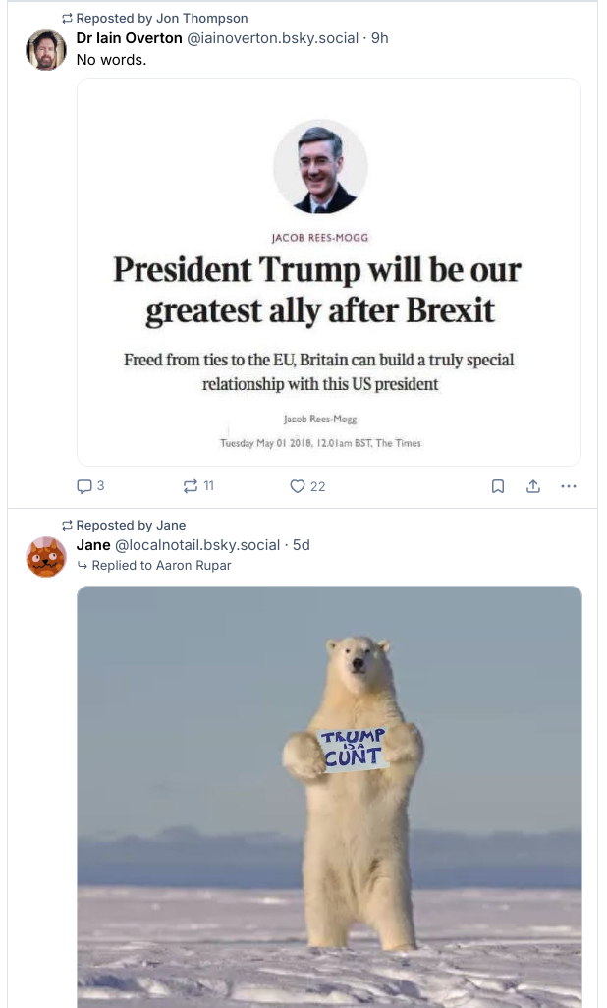Open the three-dot more options menu
Image resolution: width=607 pixels, height=1008 pixels.
pos(568,486)
